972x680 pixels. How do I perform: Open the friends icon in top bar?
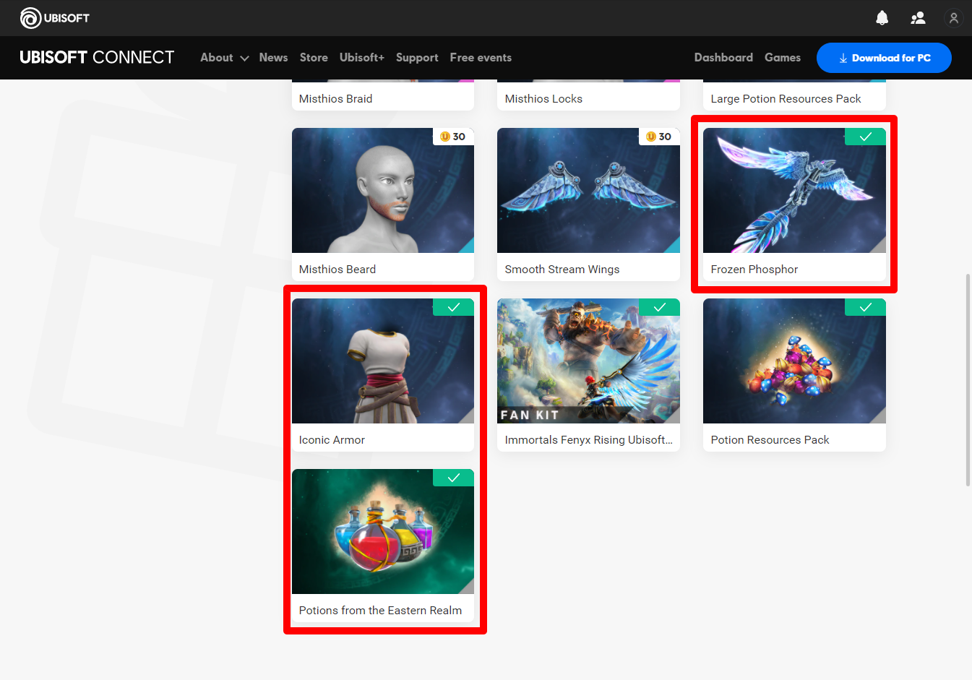(918, 18)
